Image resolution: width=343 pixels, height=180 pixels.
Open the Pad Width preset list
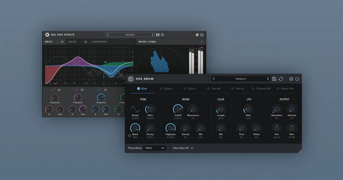pos(130,35)
